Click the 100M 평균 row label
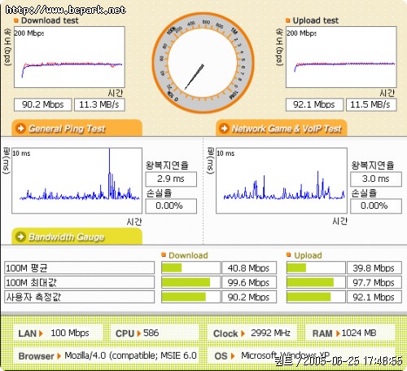The width and height of the screenshot is (407, 371). (79, 268)
